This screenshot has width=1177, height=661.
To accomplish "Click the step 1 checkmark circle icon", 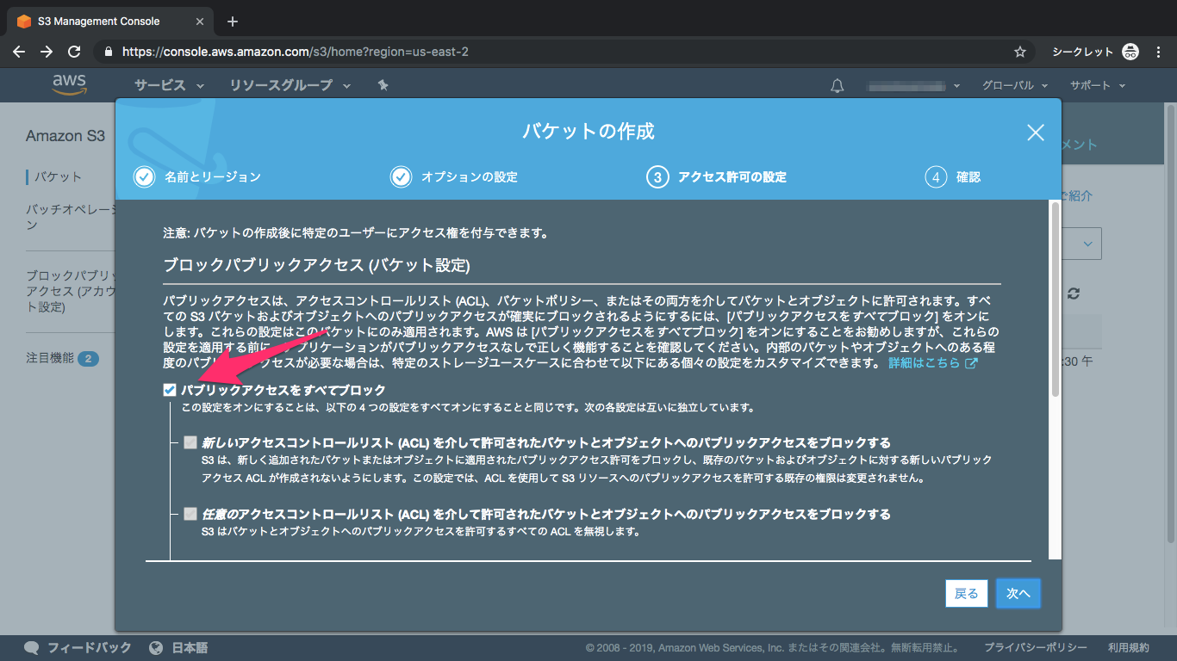I will click(144, 176).
